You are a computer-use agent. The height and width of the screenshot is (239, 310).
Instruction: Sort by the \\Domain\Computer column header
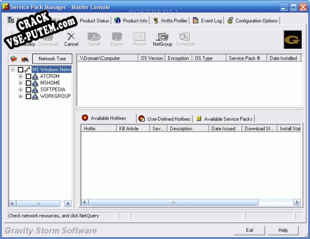click(x=108, y=58)
